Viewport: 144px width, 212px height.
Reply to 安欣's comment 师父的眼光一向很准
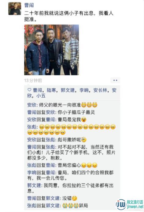click(62, 105)
